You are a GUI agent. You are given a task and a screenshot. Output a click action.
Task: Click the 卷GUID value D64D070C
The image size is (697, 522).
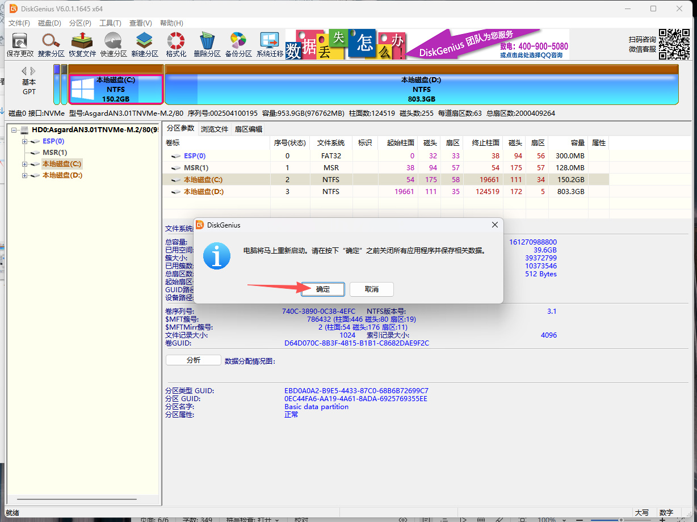tap(356, 343)
